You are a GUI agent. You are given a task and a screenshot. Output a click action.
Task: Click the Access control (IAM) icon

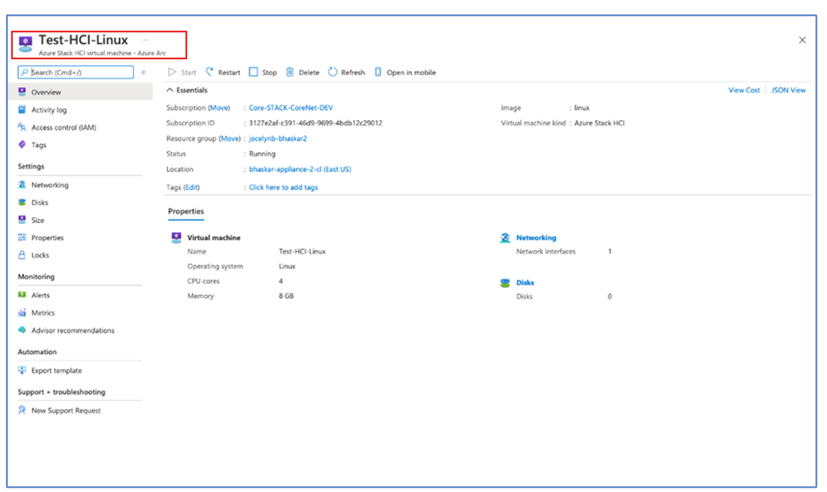tap(23, 127)
